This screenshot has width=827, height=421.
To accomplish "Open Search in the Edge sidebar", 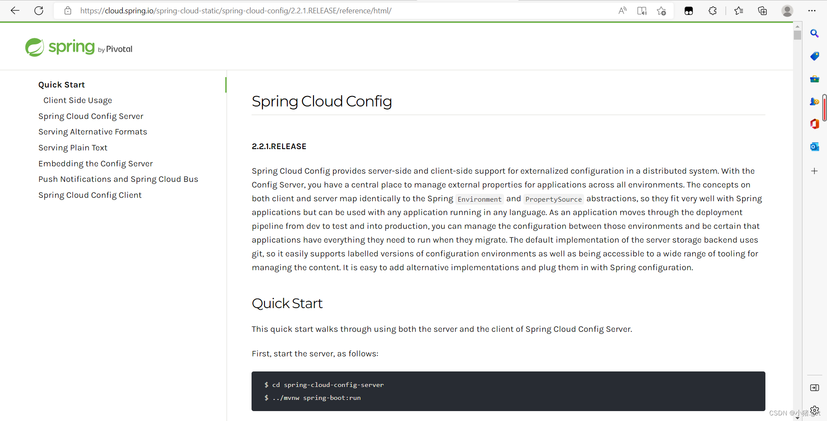I will (x=815, y=33).
